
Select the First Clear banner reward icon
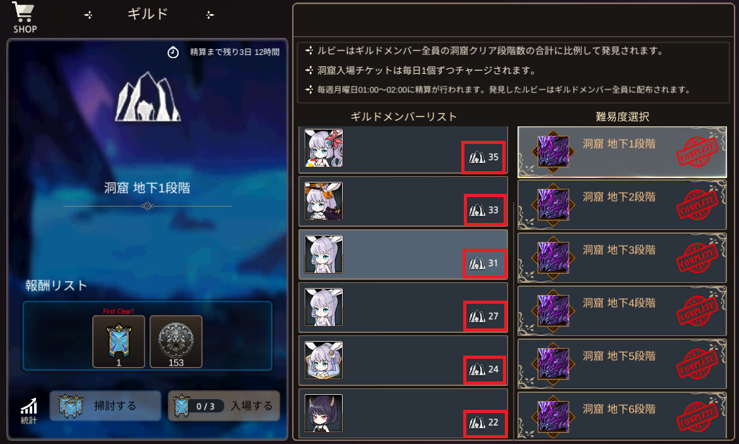point(119,342)
